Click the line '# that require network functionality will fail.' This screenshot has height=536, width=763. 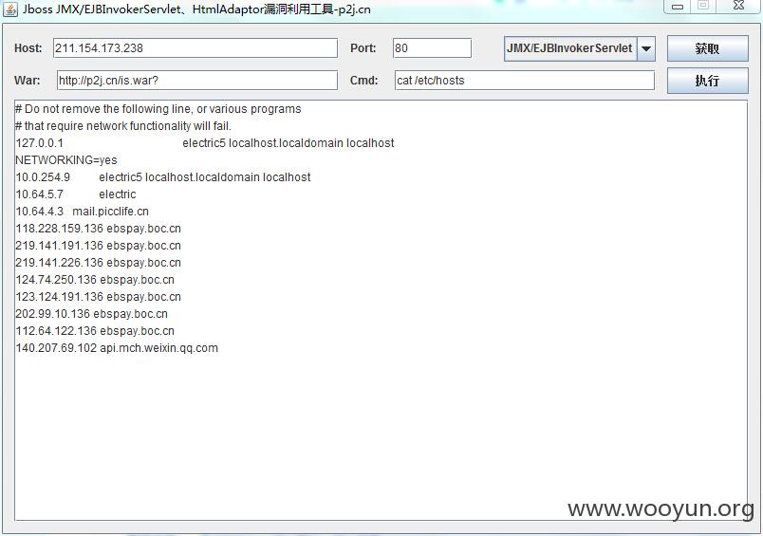123,126
